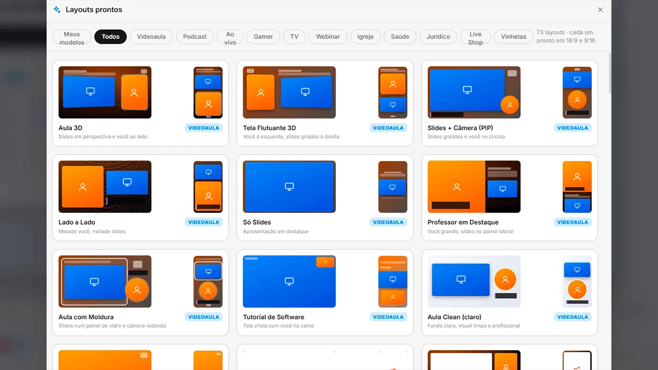Click the VIDEOAULA badge on Professor em Destaque
658x370 pixels.
pyautogui.click(x=572, y=222)
